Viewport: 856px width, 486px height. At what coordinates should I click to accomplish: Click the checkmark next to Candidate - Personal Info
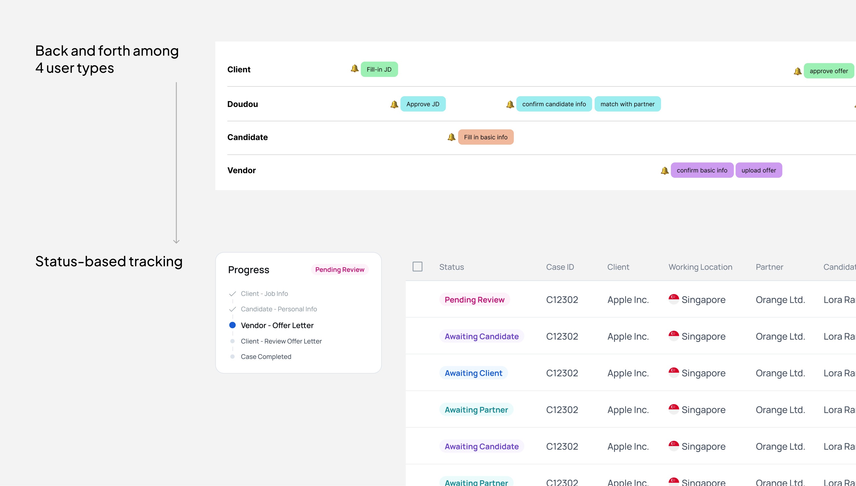pos(233,309)
